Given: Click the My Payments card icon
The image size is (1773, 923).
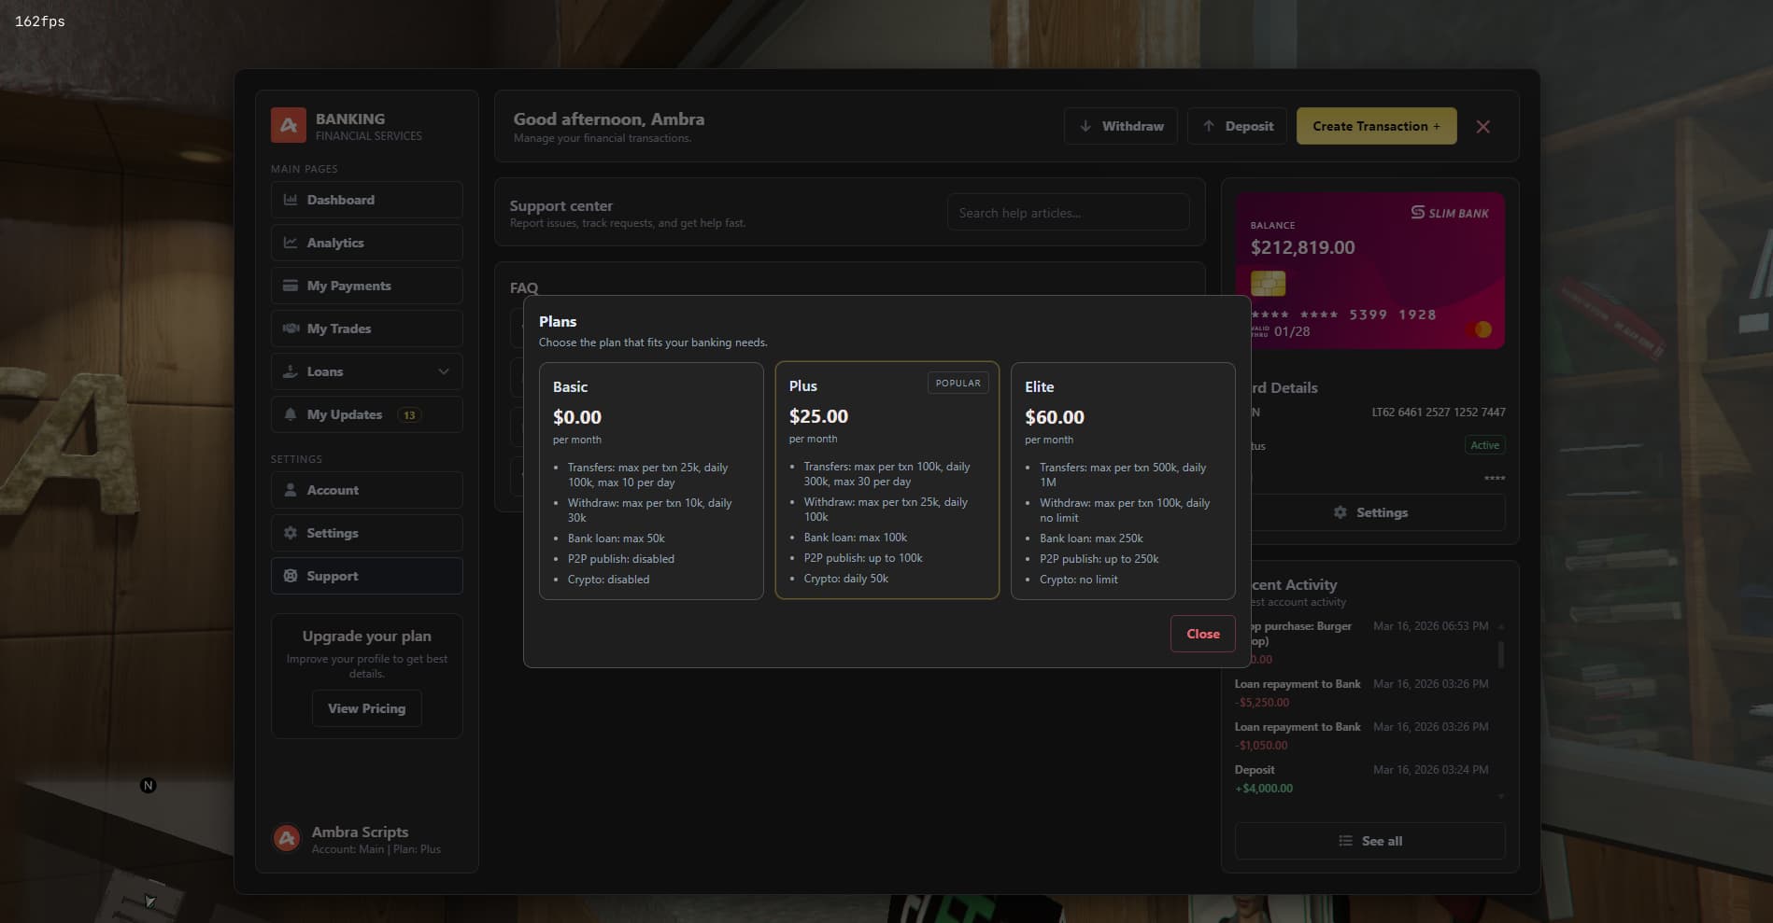Looking at the screenshot, I should pos(291,286).
